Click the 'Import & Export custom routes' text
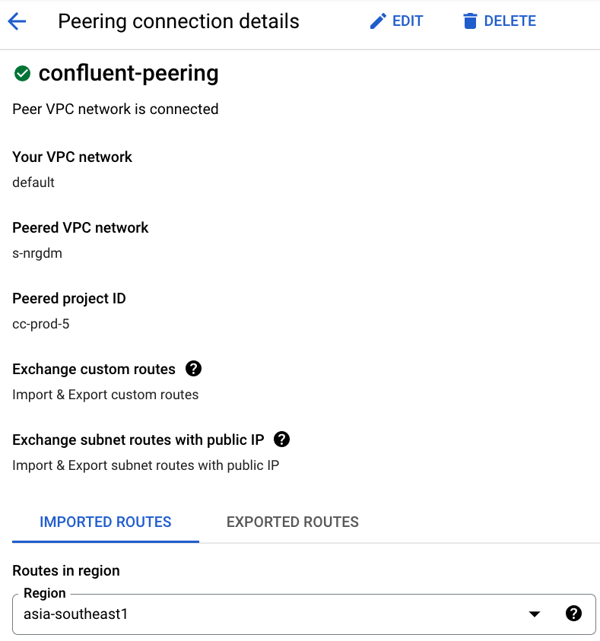The height and width of the screenshot is (641, 600). coord(106,395)
